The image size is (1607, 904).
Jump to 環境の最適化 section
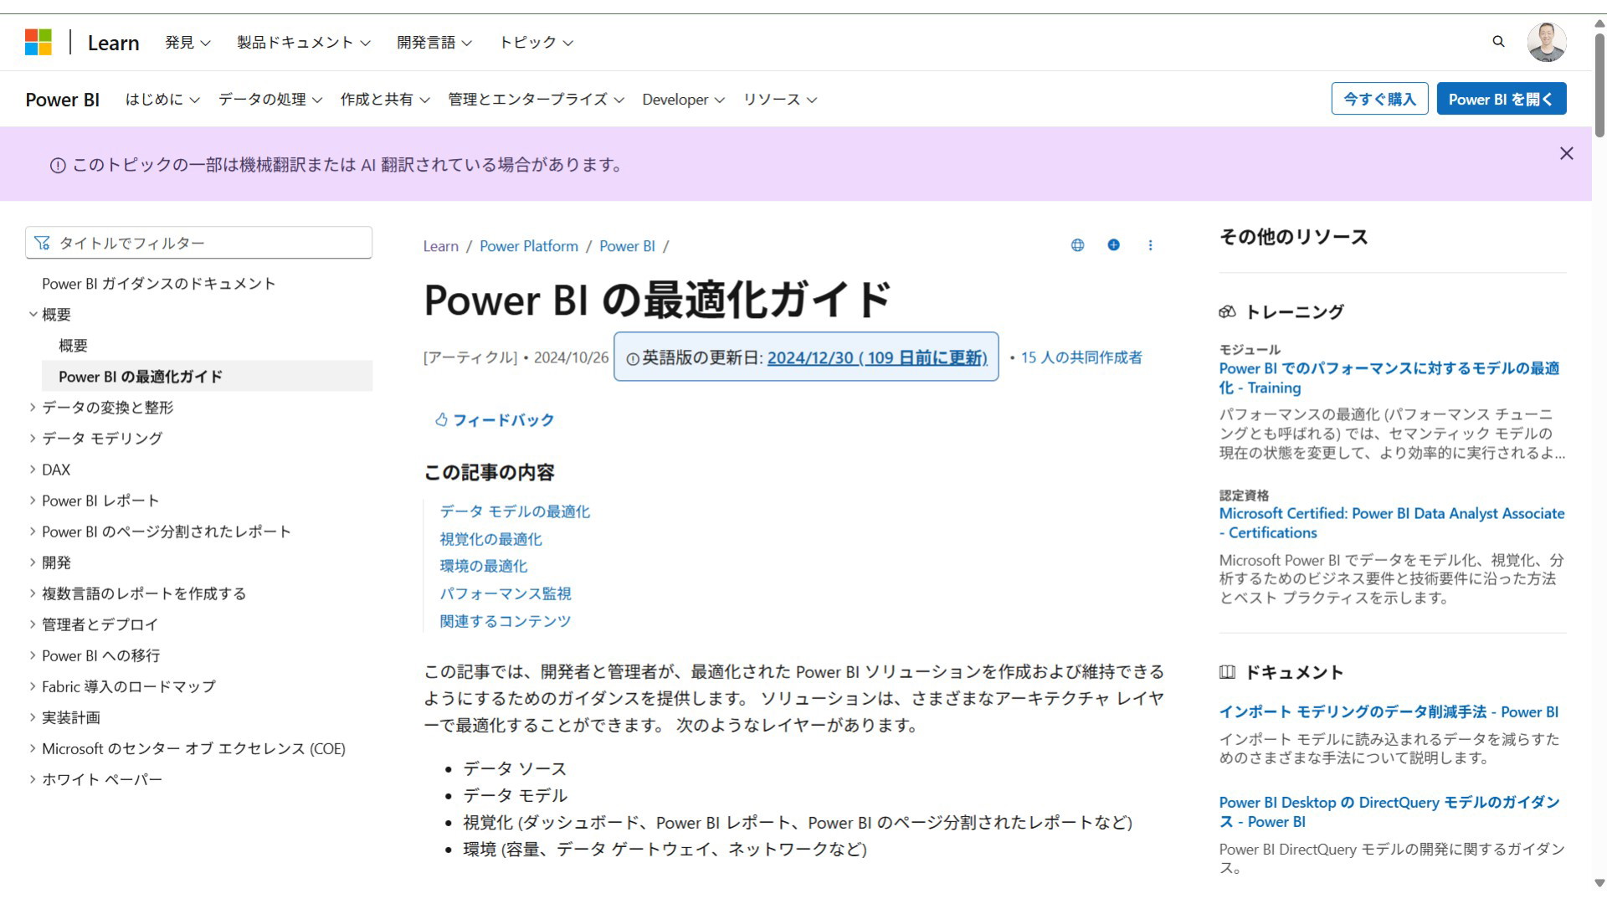[484, 566]
